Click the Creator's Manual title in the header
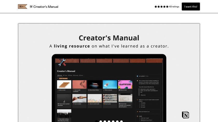Viewport: 218px width, 122px height. click(x=46, y=7)
